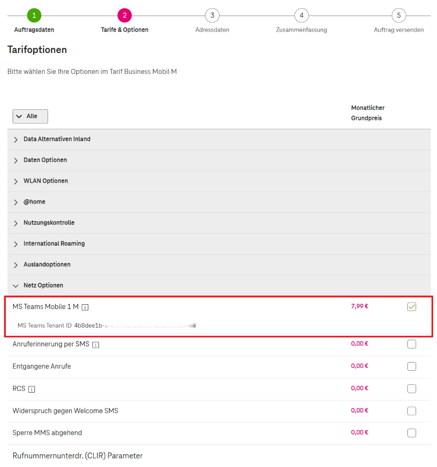Go to step 1 Auftragsdaten circle
The image size is (437, 467).
pyautogui.click(x=34, y=15)
